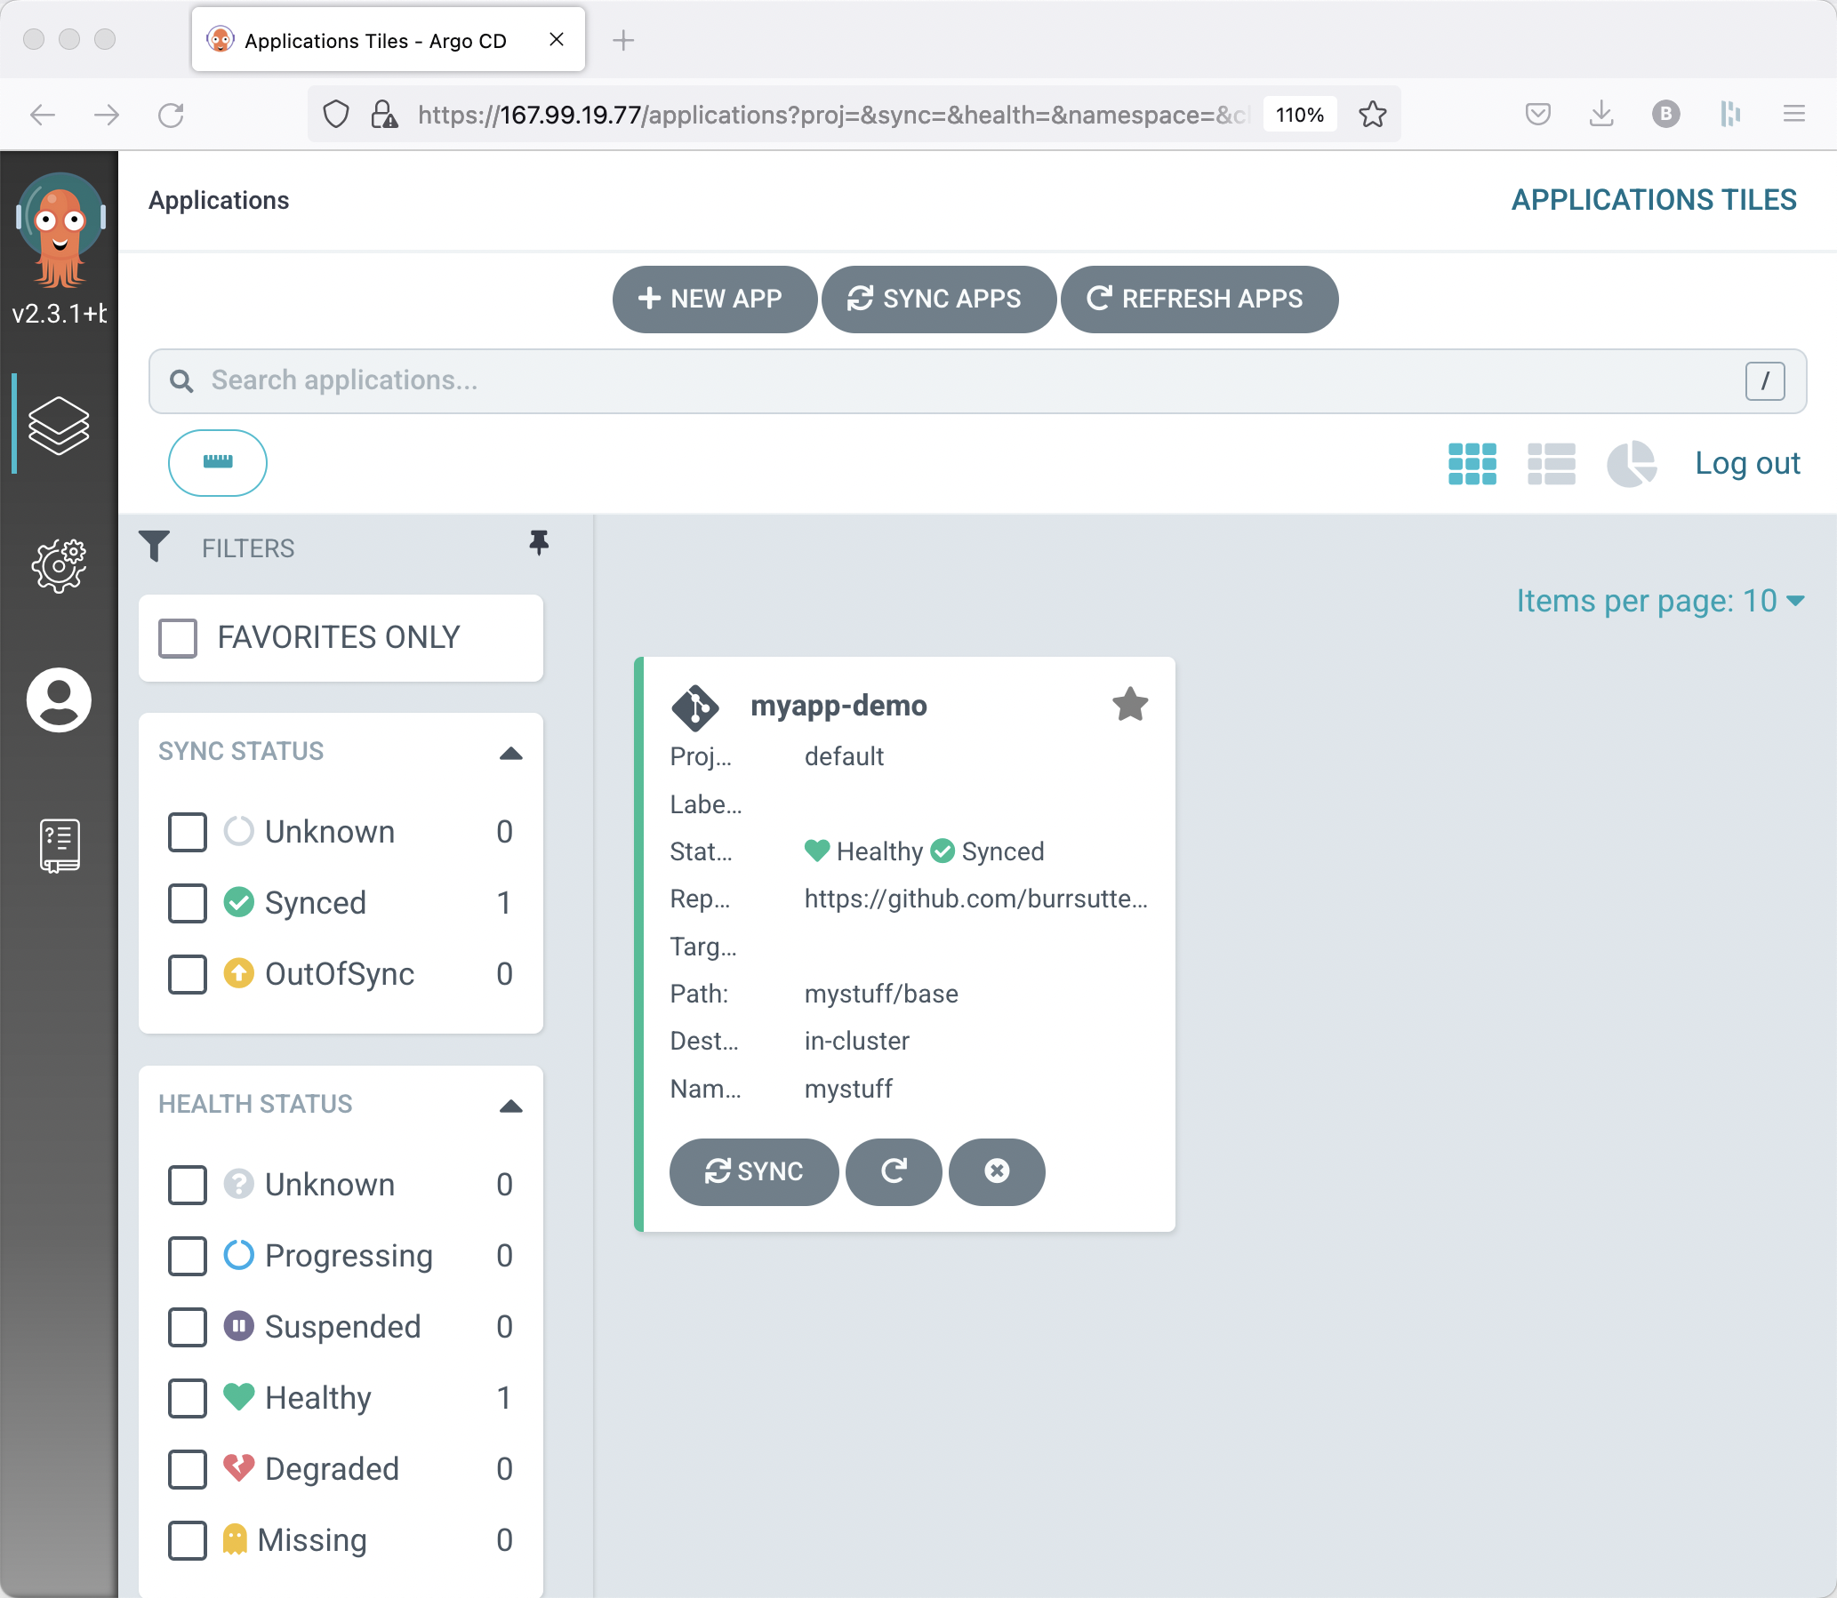
Task: Unpin the filters panel pin icon
Action: [538, 543]
